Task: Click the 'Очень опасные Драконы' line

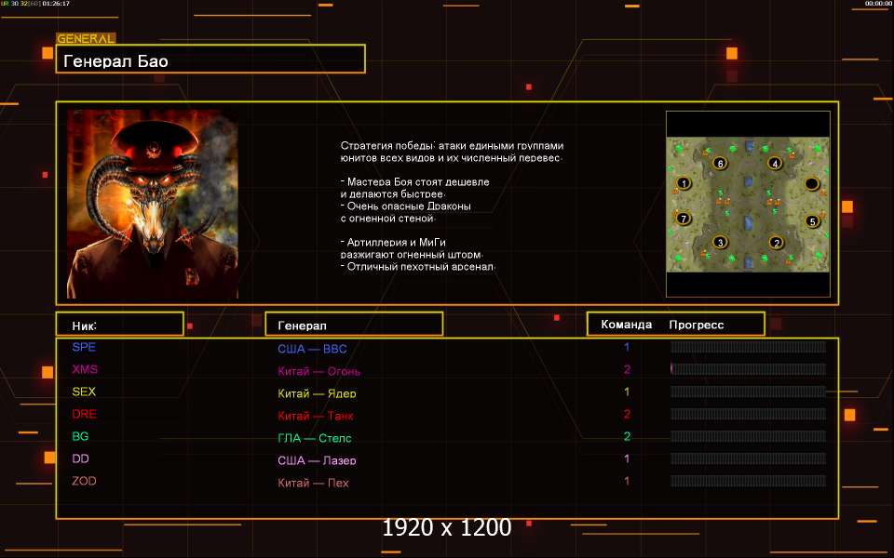Action: [x=406, y=206]
